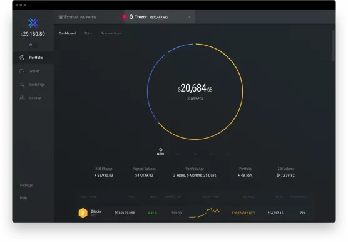The height and width of the screenshot is (242, 348).
Task: Click the Exodus logo in the sidebar
Action: [33, 23]
